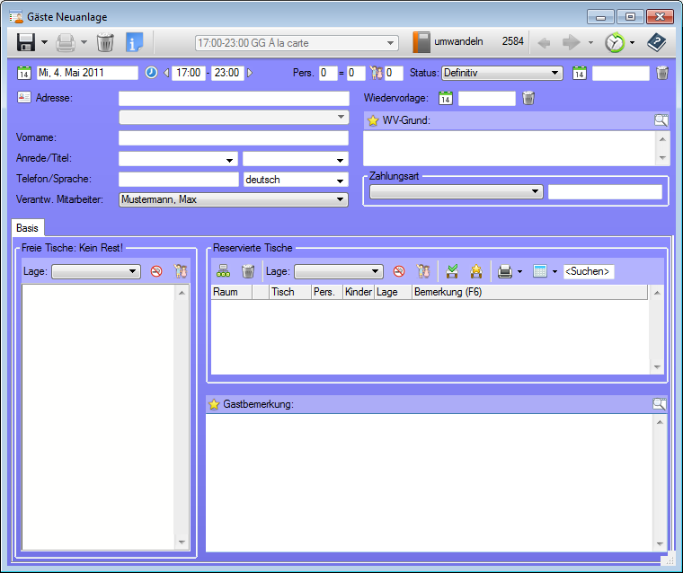Click the save disk icon in toolbar
This screenshot has height=573, width=683.
click(x=26, y=42)
